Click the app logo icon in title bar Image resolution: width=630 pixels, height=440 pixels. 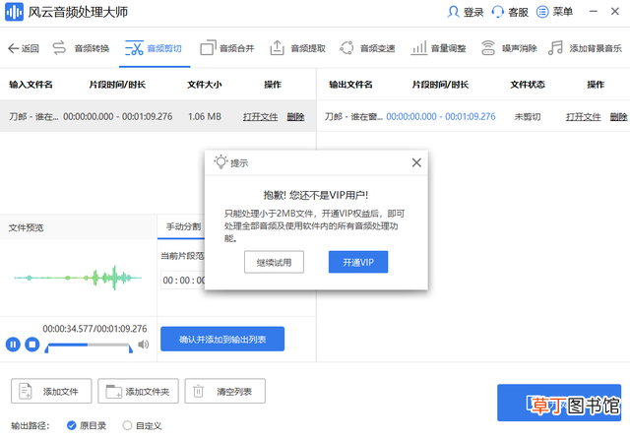click(x=14, y=12)
